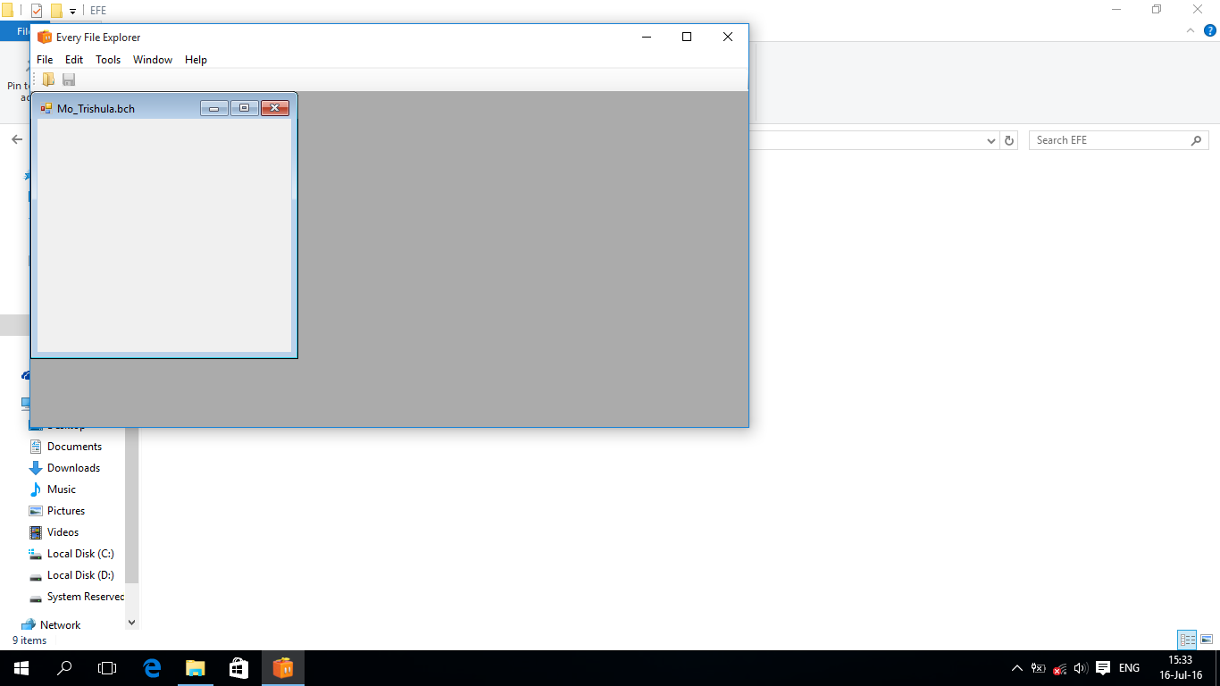Click the Mo_Trishula.bch title text
This screenshot has width=1220, height=686.
coord(96,109)
